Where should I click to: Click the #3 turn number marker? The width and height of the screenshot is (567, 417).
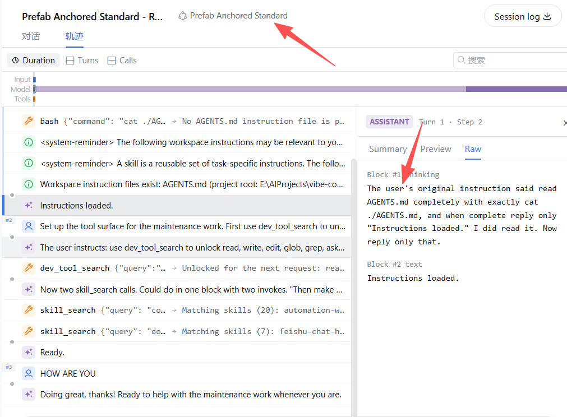tap(8, 367)
